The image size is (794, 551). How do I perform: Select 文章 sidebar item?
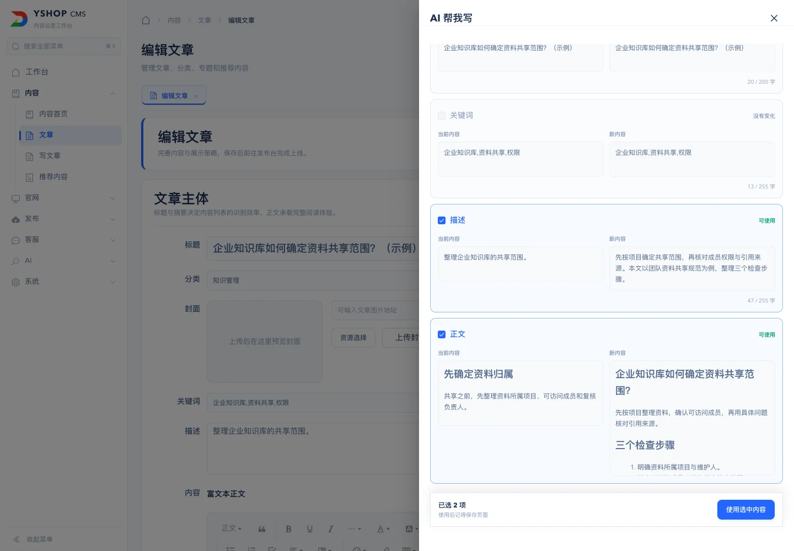coord(71,135)
